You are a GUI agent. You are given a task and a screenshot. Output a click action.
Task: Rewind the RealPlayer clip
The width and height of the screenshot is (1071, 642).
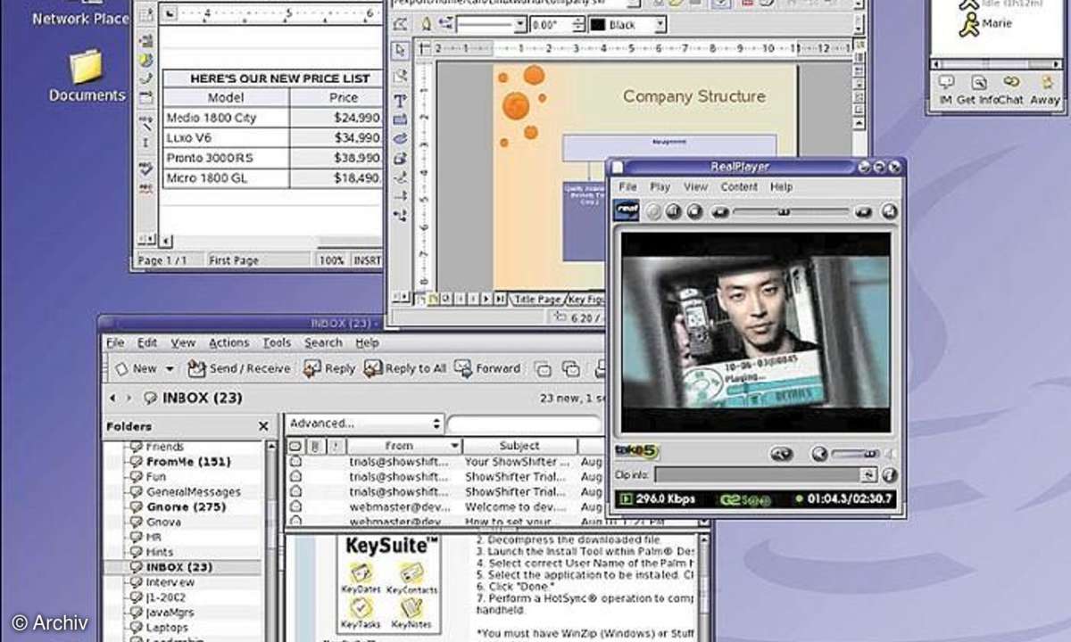tap(720, 211)
